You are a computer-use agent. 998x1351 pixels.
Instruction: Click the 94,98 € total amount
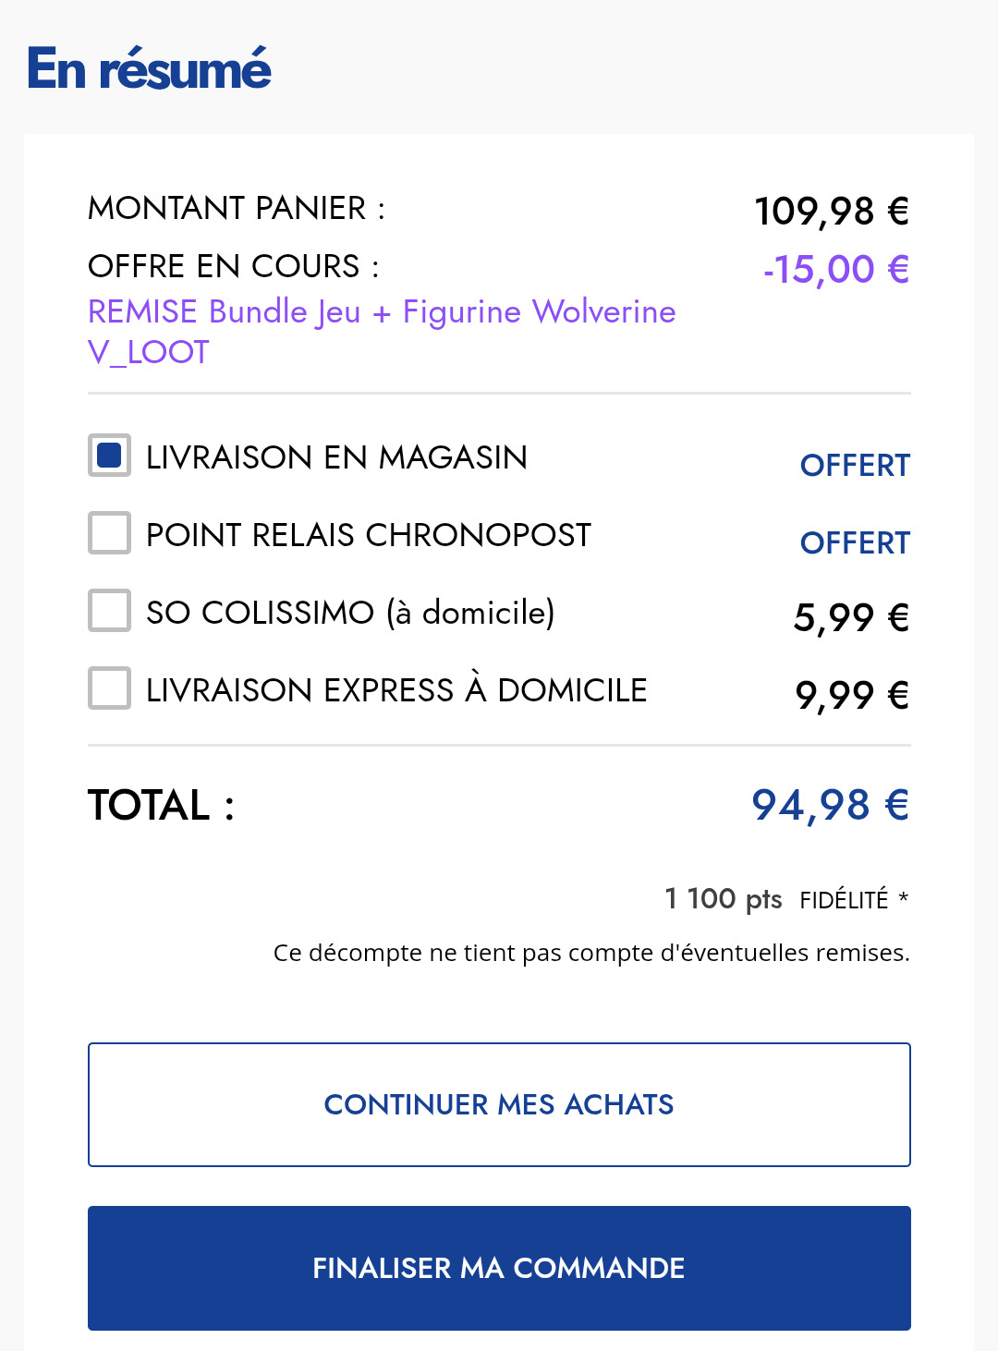[x=830, y=805]
